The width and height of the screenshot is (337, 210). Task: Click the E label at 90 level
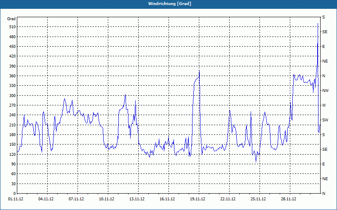(324, 164)
